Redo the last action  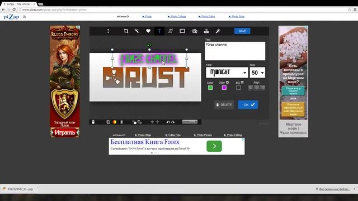coord(173,122)
